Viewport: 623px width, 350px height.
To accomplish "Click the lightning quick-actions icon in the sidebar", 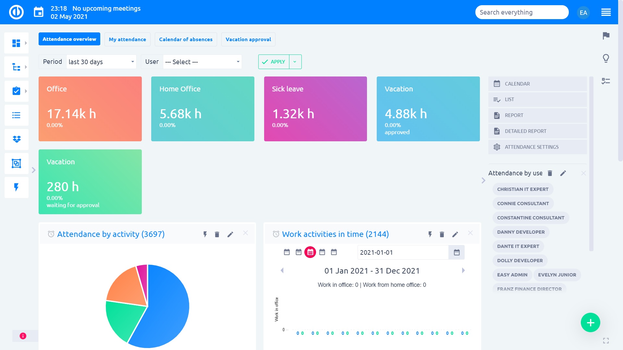I will [16, 187].
